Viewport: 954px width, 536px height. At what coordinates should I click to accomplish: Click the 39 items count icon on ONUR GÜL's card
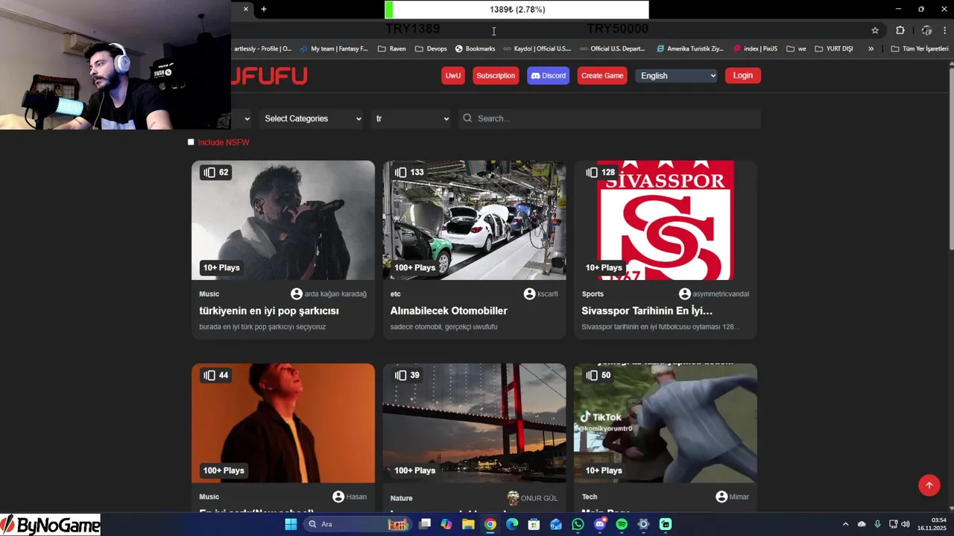click(x=401, y=375)
